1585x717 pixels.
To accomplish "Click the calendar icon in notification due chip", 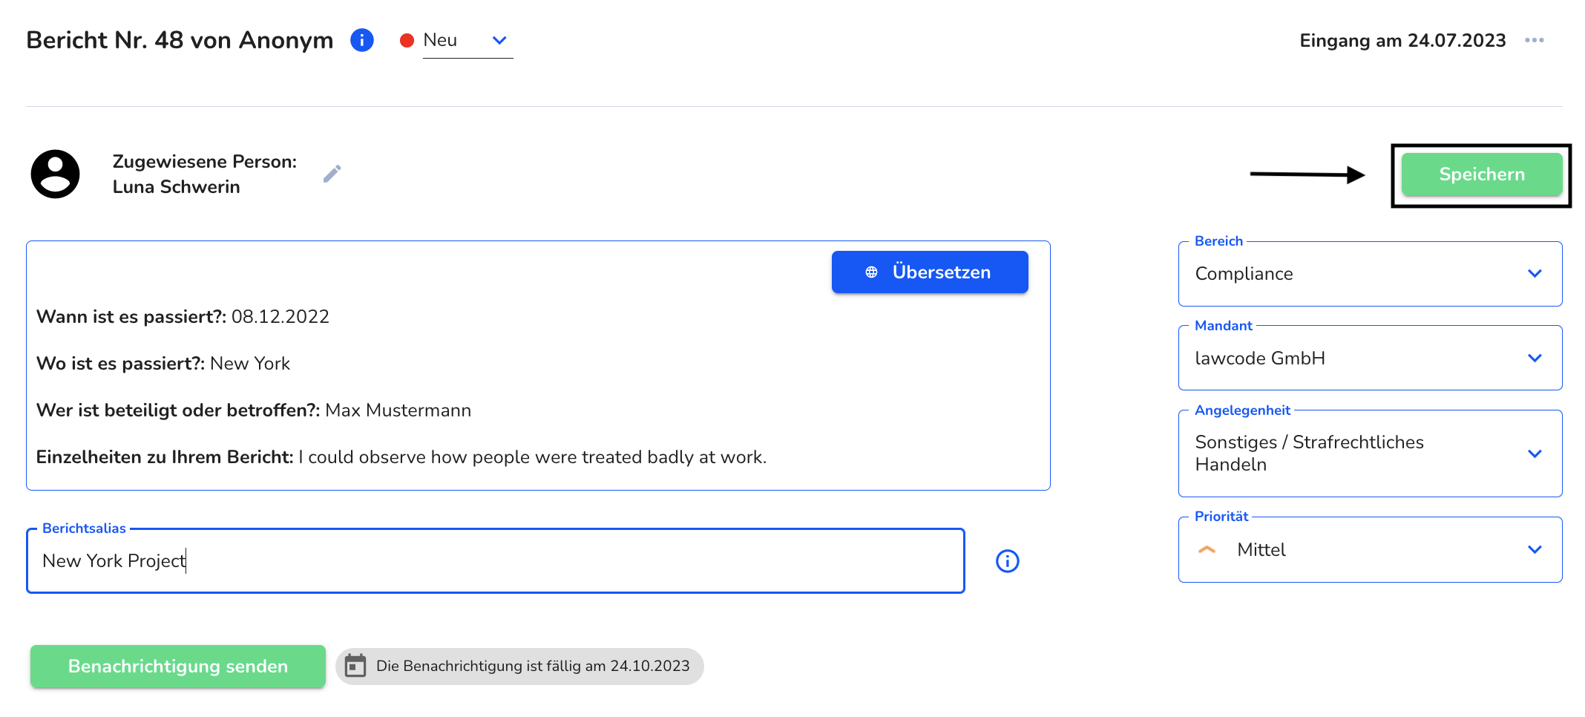I will pyautogui.click(x=355, y=666).
